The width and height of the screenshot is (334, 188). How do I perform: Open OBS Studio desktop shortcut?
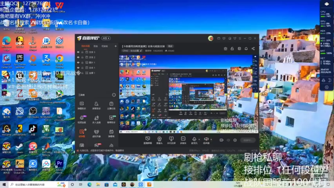click(33, 112)
